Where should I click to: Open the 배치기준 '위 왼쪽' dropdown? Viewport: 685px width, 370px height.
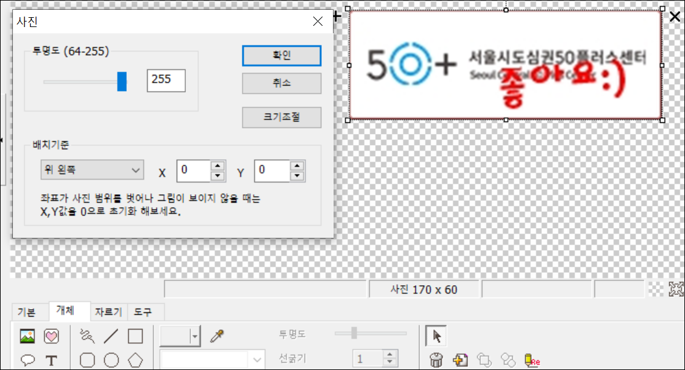92,170
